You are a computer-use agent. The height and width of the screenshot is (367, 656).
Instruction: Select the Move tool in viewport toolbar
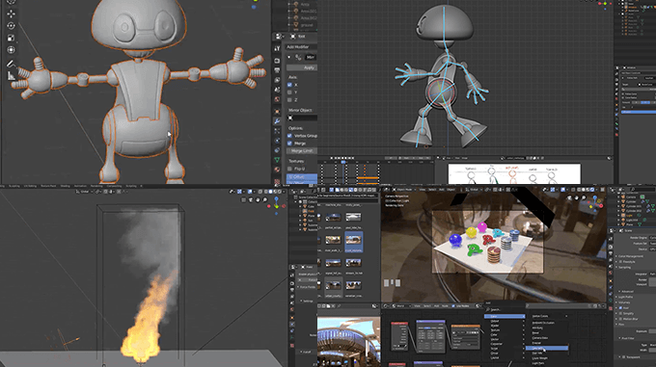pos(12,13)
